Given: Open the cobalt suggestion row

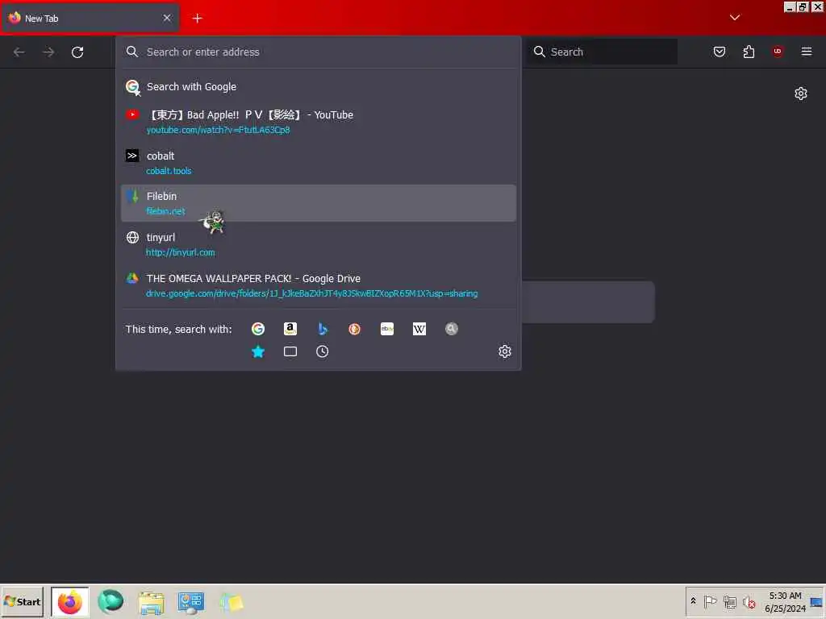Looking at the screenshot, I should (318, 163).
